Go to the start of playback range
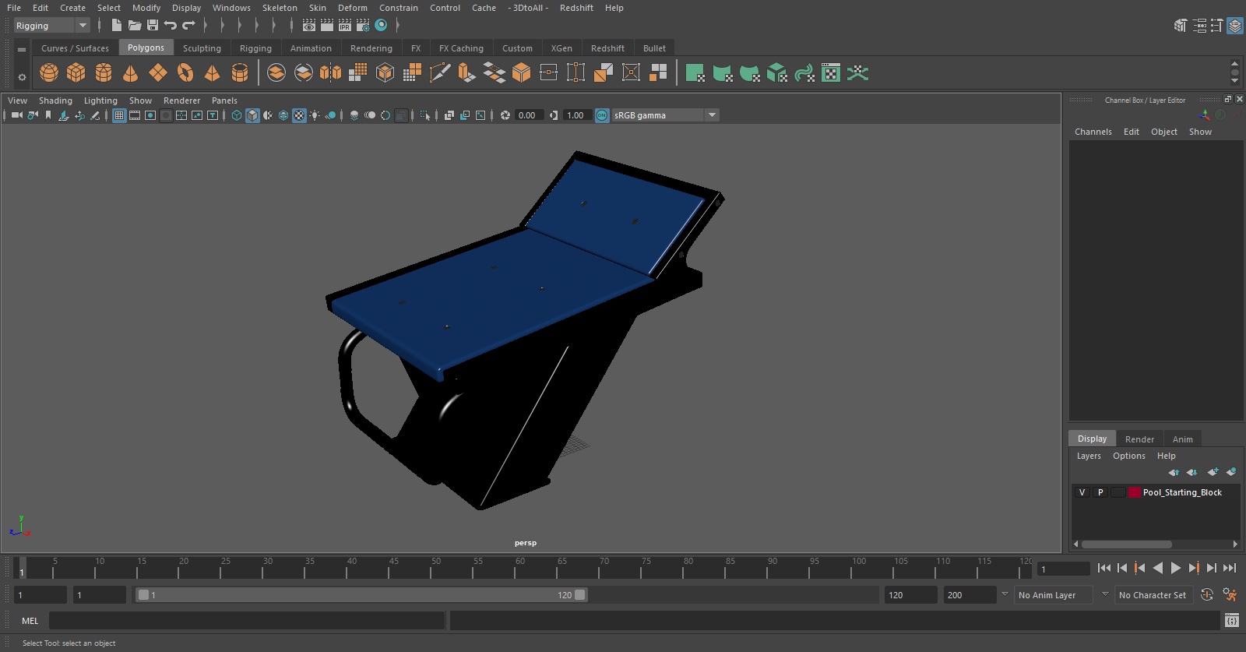Screen dimensions: 1246x652 [x=1104, y=568]
